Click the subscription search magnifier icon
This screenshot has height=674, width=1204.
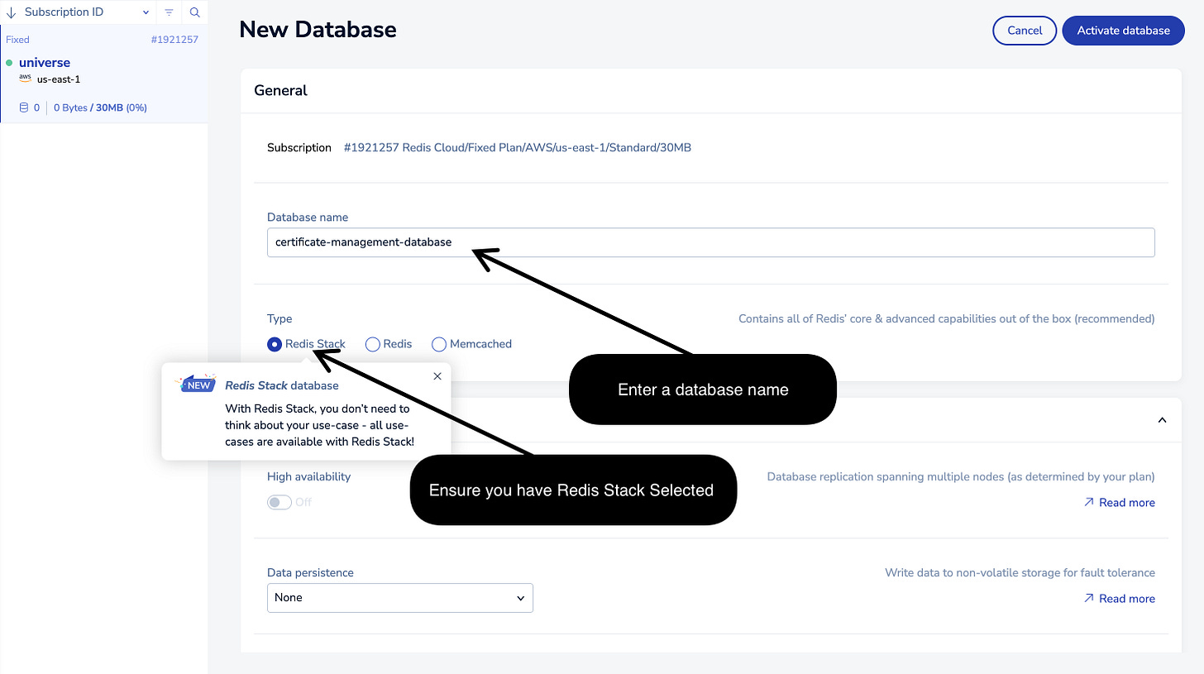194,12
